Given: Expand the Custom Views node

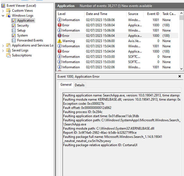Looking at the screenshot, I should (3, 11).
